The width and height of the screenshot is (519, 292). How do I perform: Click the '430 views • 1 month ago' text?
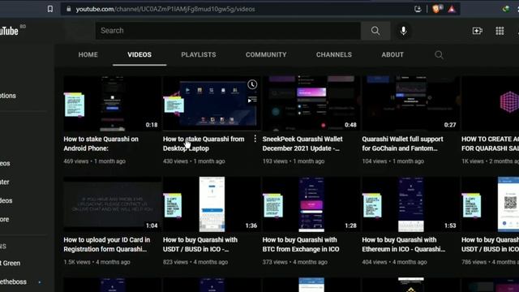pos(194,161)
